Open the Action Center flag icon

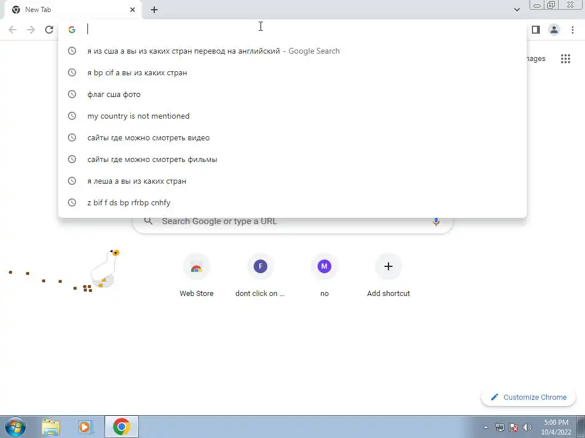coord(514,427)
